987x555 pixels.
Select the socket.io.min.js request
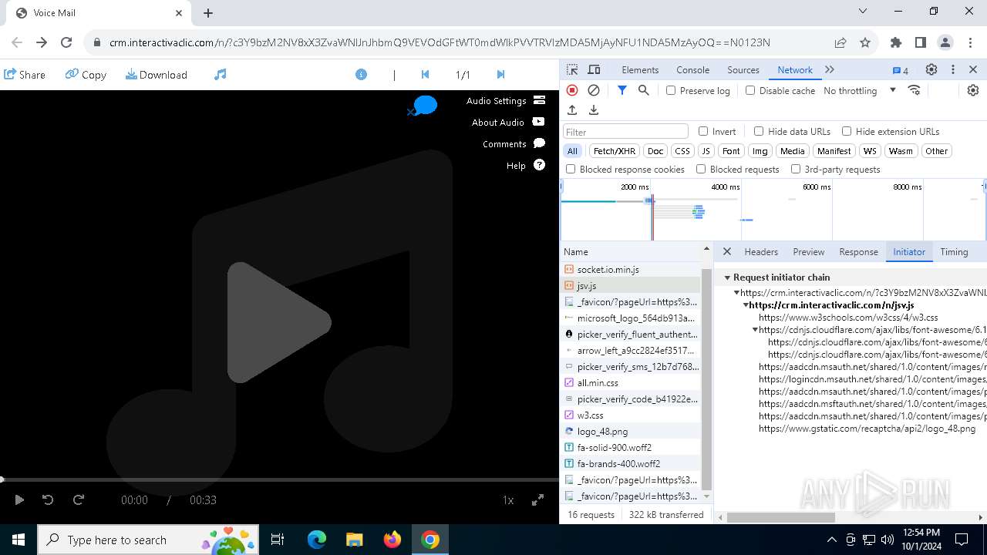coord(631,270)
